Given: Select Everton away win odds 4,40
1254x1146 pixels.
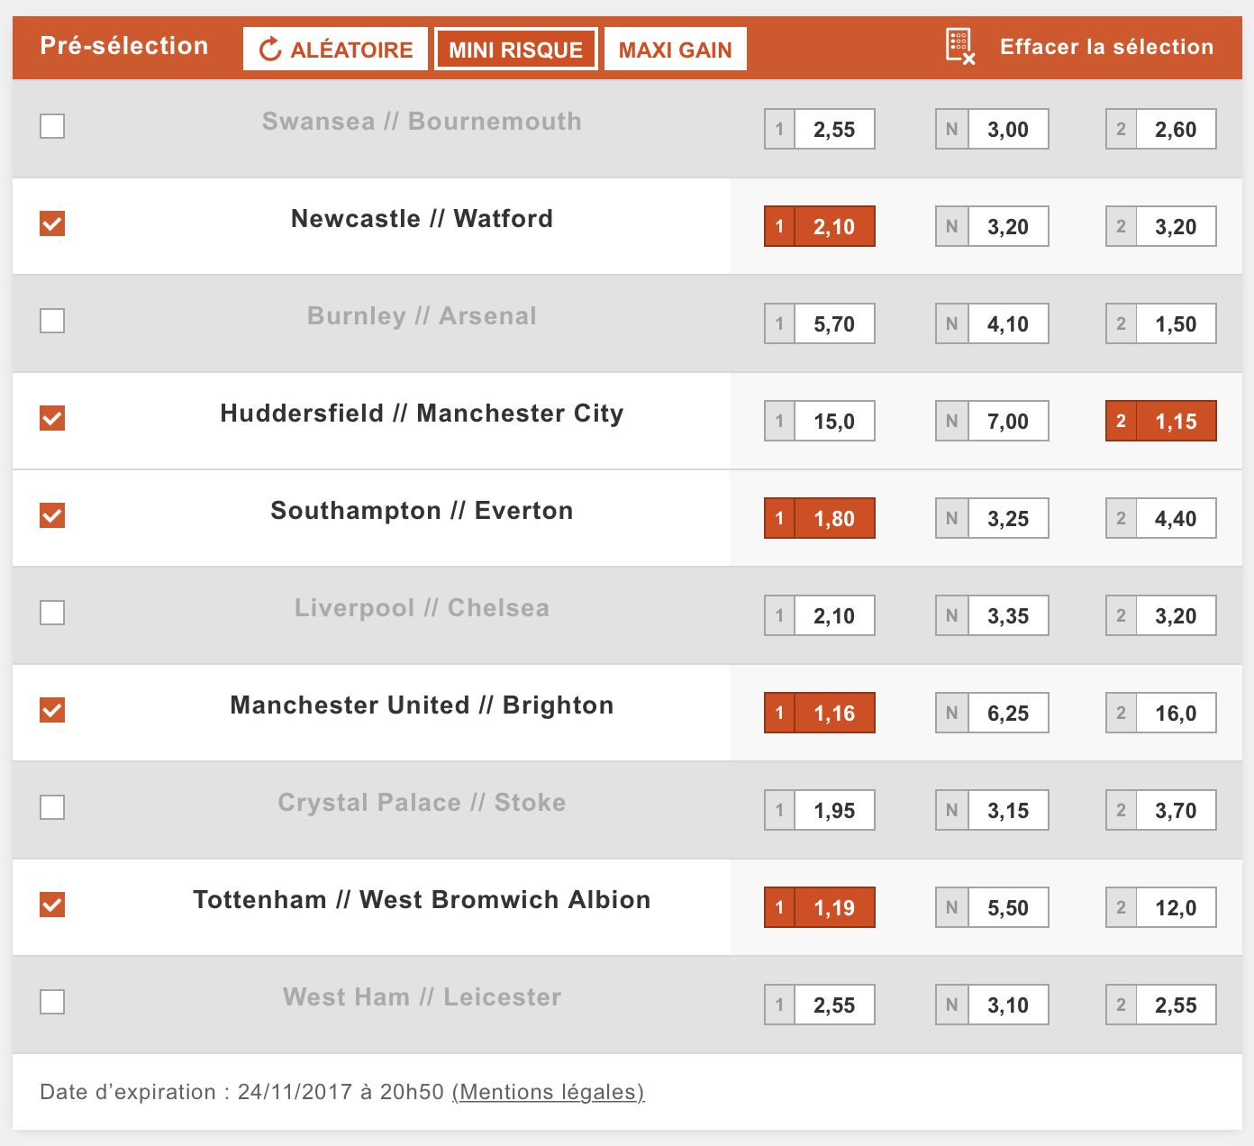Looking at the screenshot, I should pos(1161,519).
